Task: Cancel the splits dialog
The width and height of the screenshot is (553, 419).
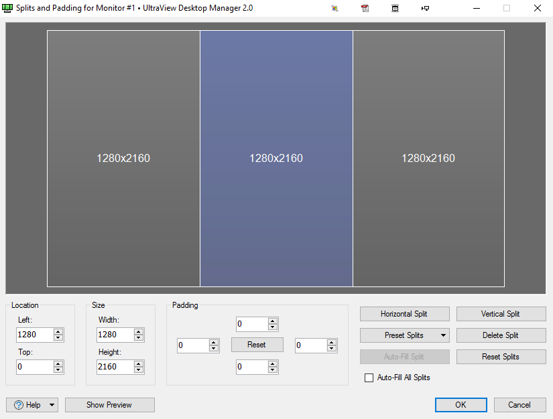Action: point(520,405)
